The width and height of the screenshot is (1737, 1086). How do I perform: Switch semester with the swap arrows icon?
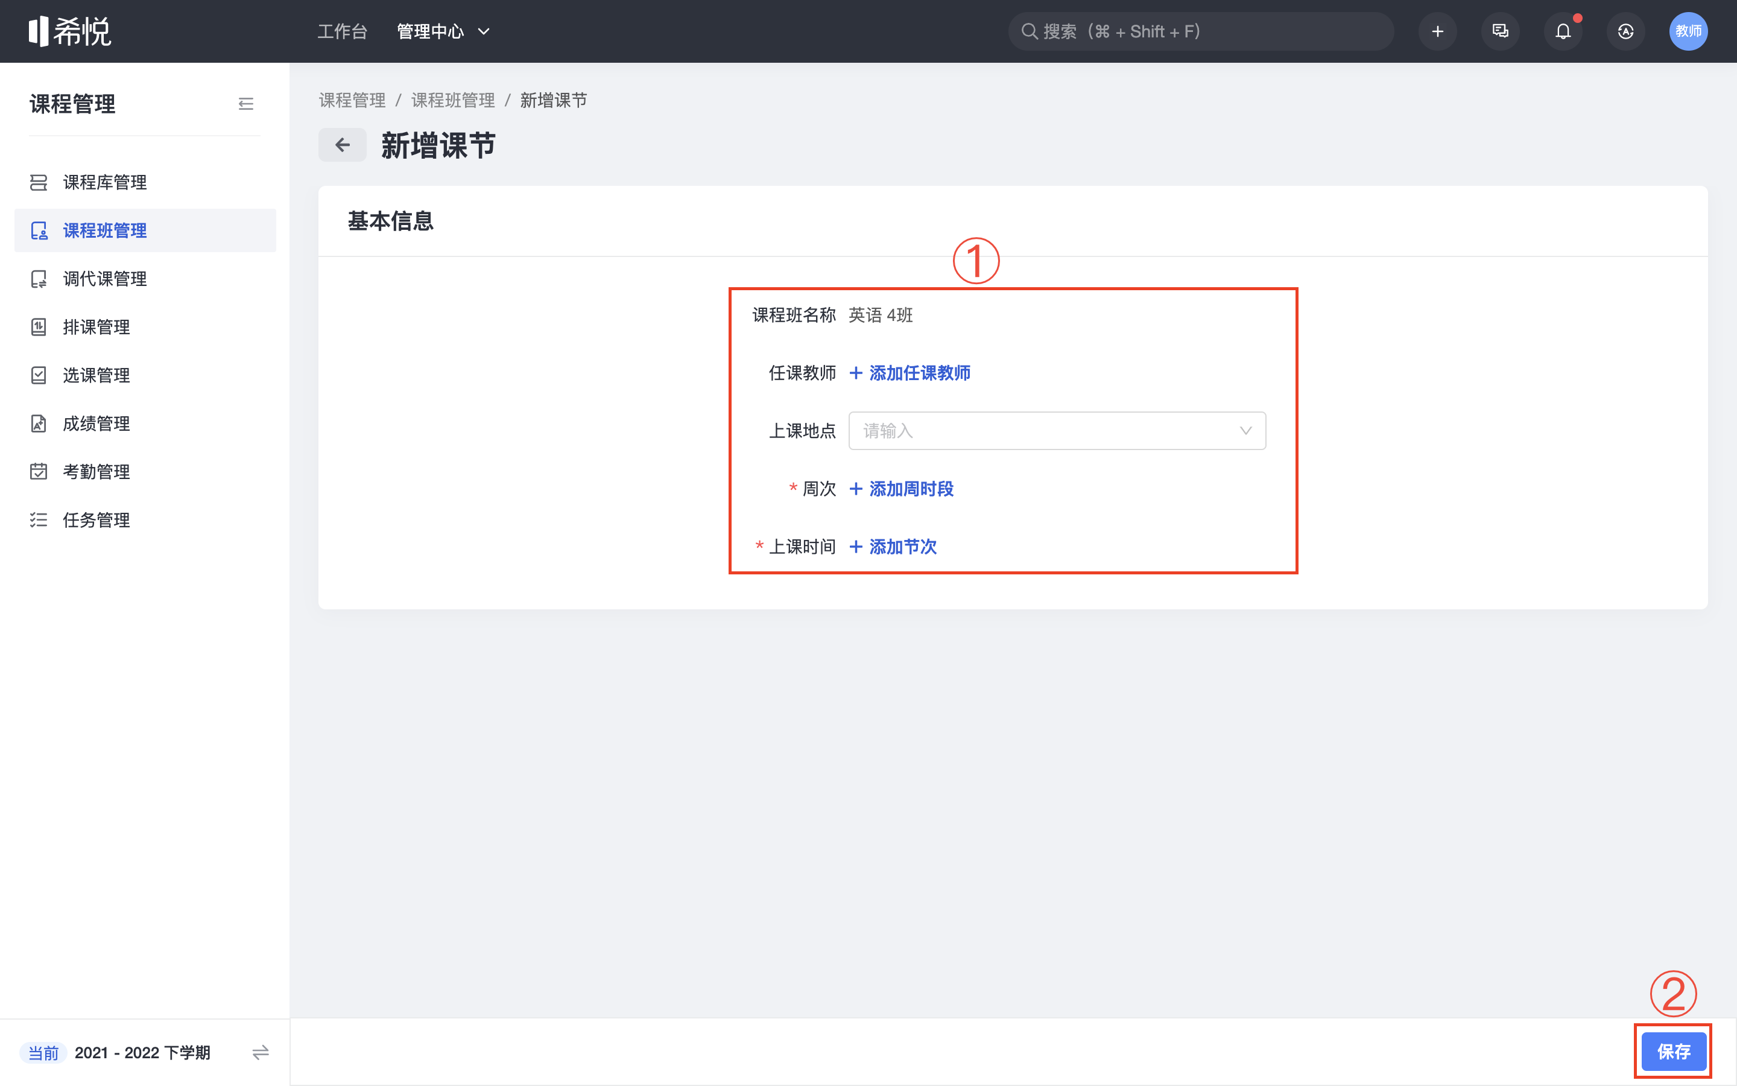point(261,1052)
